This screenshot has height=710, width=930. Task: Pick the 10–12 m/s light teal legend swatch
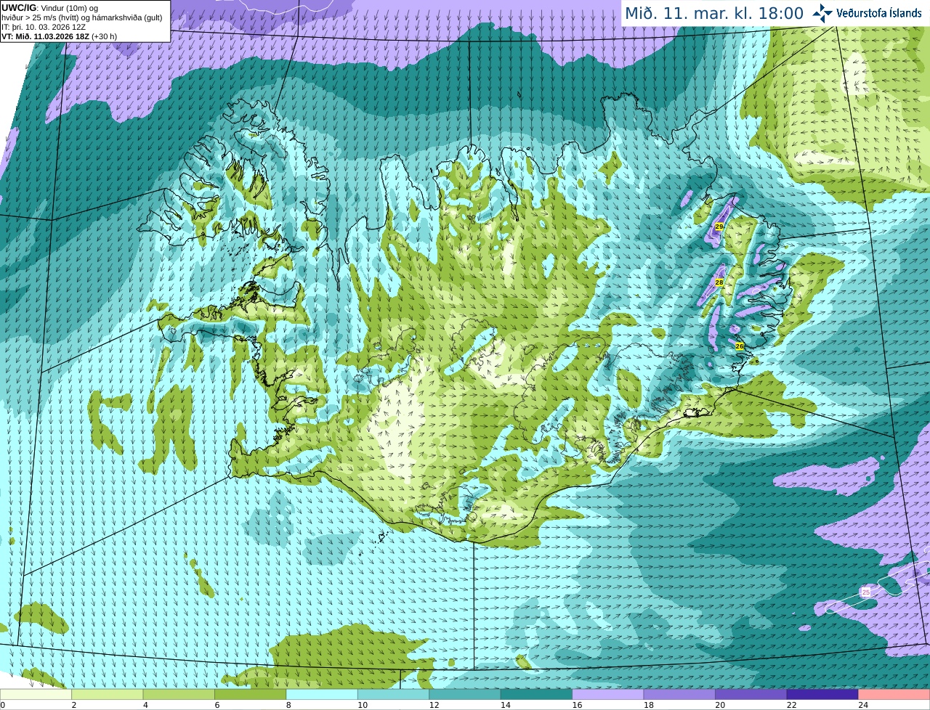point(393,695)
